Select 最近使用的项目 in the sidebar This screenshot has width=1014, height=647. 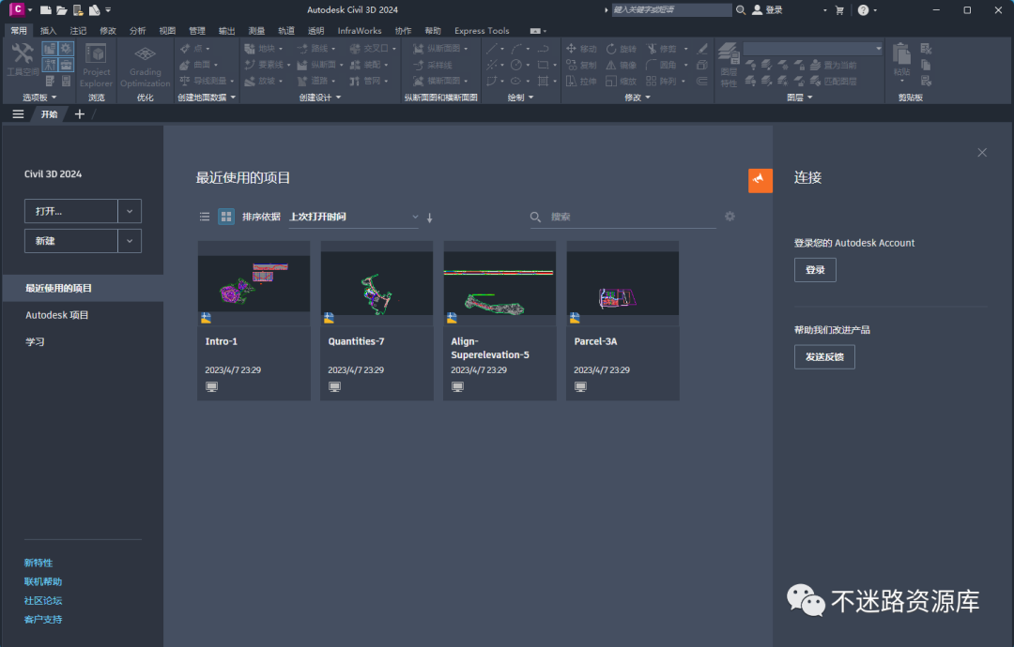point(83,288)
